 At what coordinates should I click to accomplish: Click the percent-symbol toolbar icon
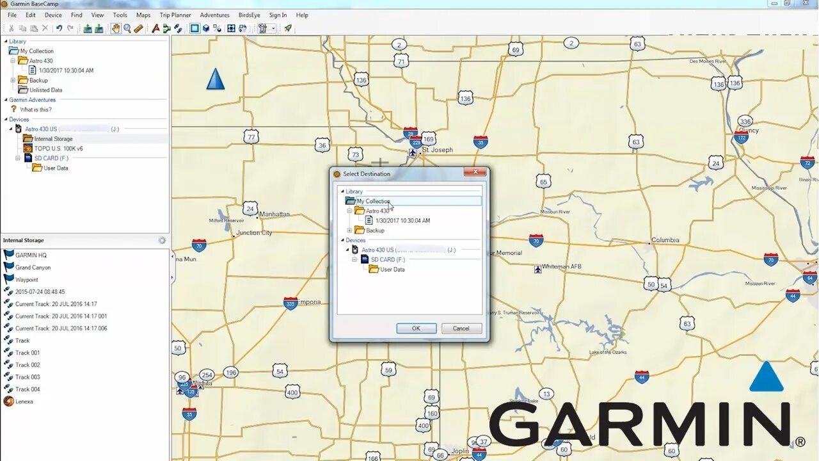pos(218,28)
